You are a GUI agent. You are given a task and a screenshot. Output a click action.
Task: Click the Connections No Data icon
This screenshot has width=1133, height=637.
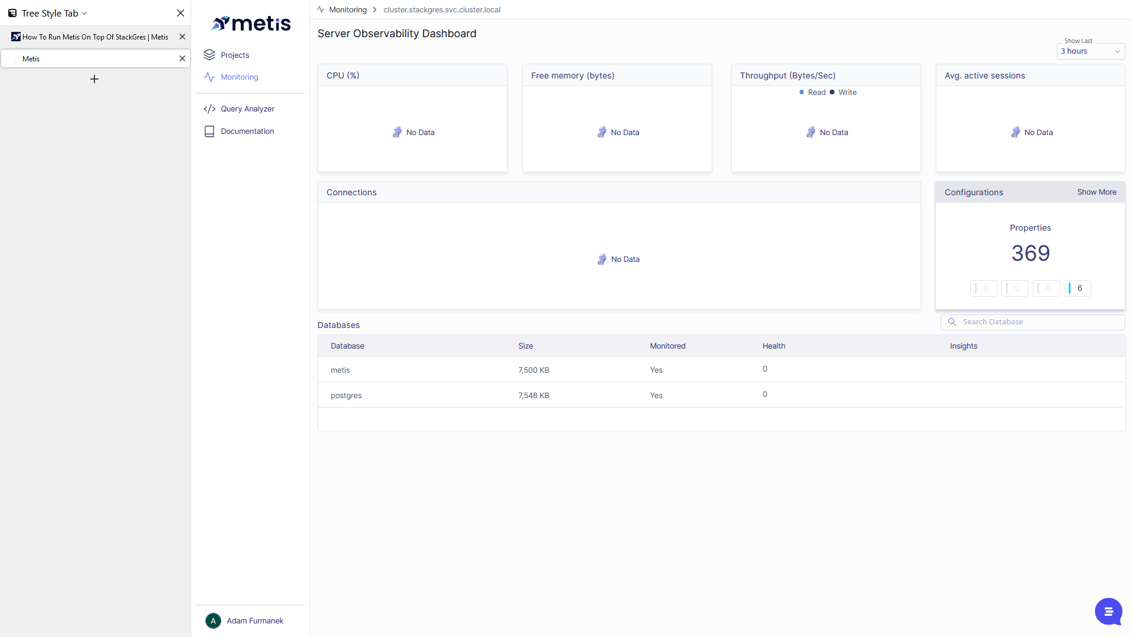[x=602, y=259]
